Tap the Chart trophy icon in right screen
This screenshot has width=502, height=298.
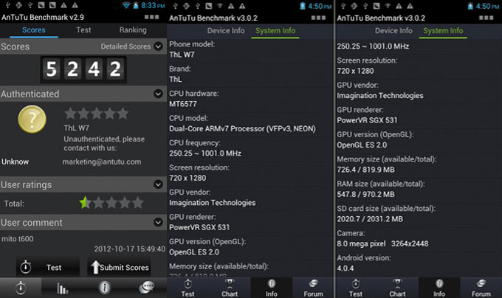point(397,288)
